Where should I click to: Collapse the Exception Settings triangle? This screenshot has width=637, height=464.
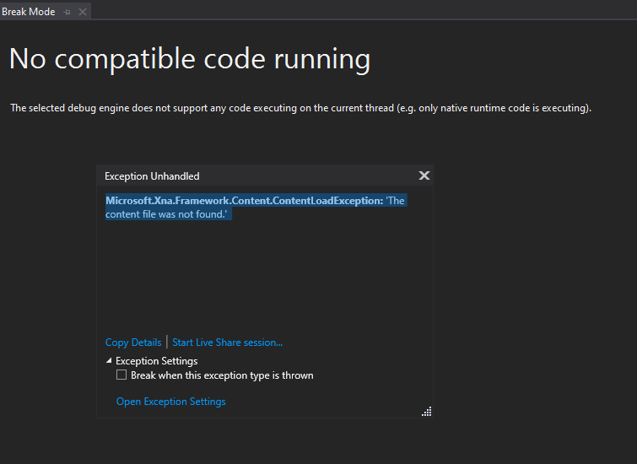(109, 361)
